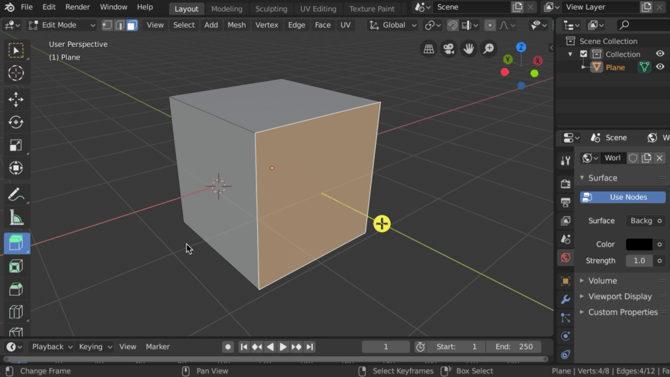This screenshot has width=670, height=377.
Task: Select the Move tool in toolbar
Action: tap(16, 99)
